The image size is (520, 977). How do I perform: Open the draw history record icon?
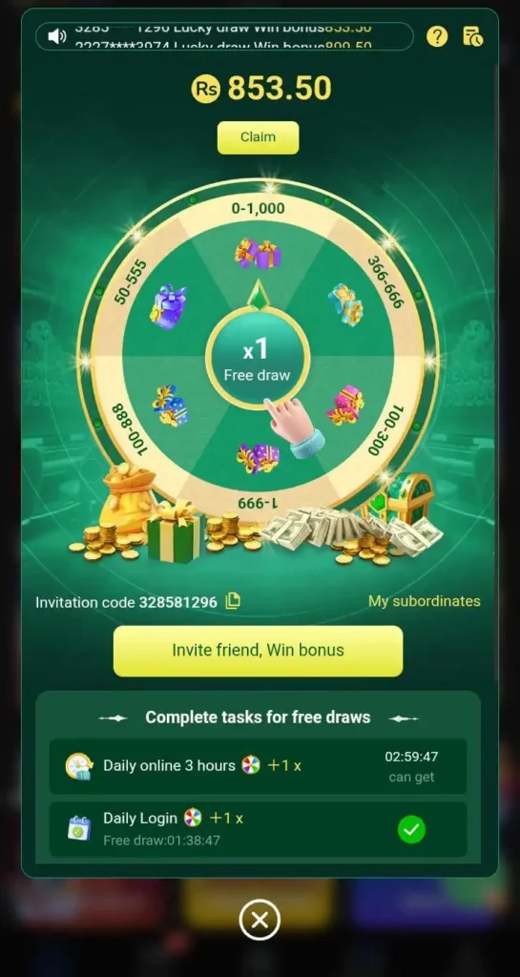click(472, 36)
